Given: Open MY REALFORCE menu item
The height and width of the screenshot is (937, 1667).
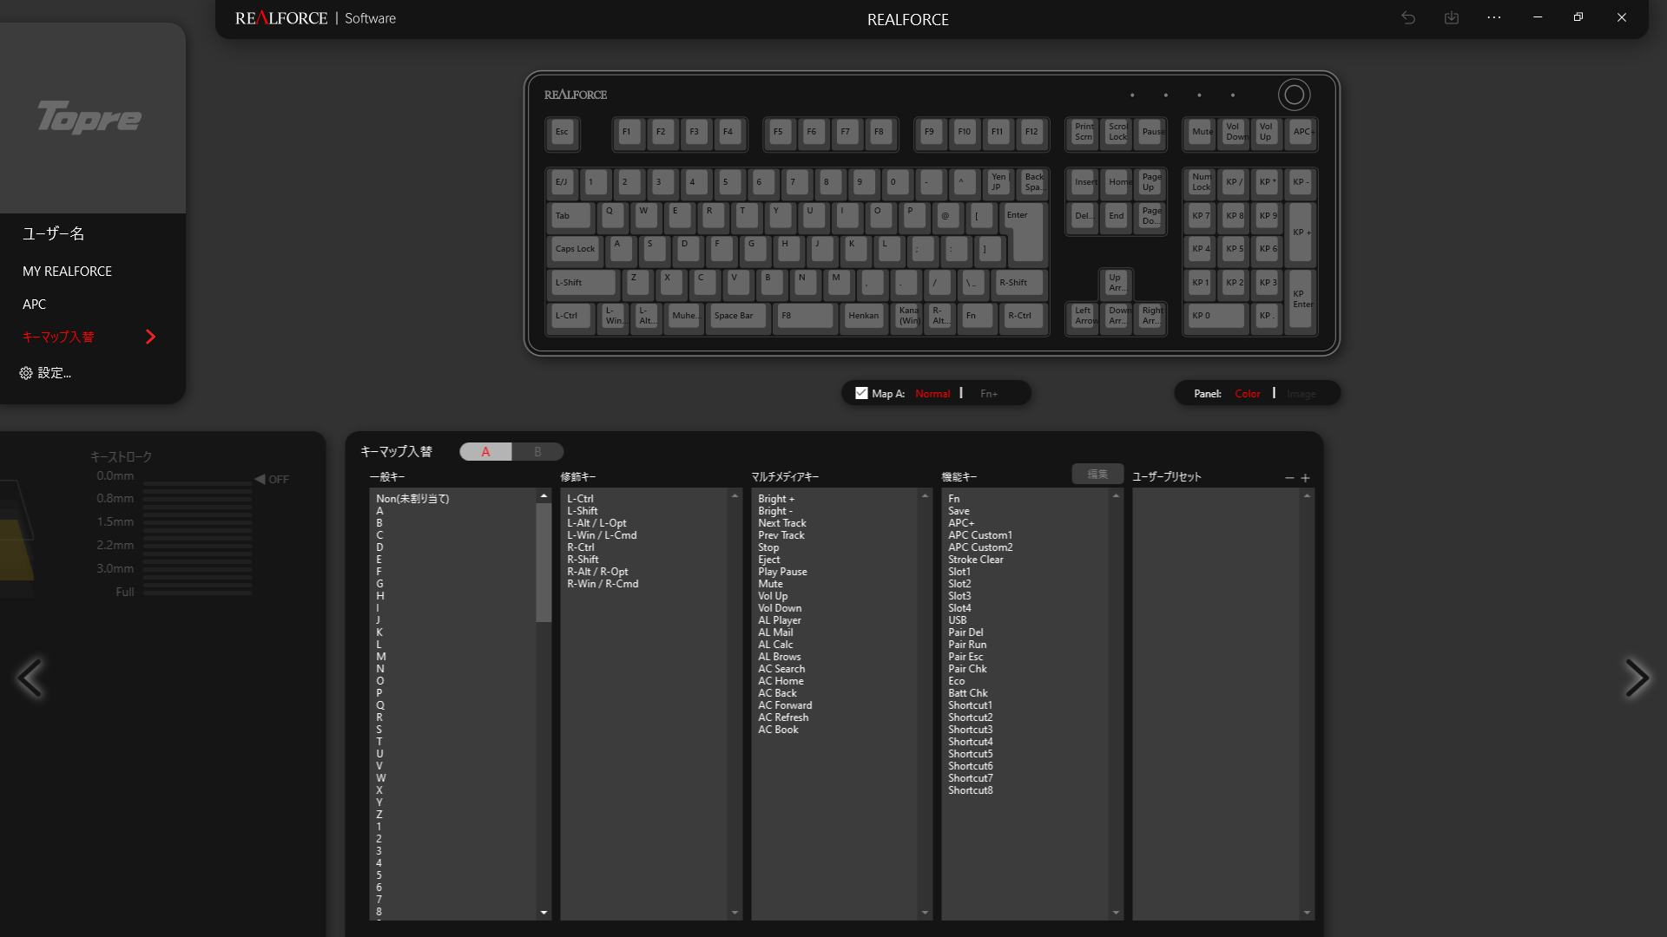Looking at the screenshot, I should [x=68, y=272].
